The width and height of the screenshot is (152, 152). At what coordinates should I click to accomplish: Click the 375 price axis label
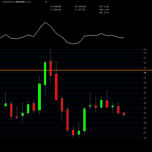click(x=145, y=98)
